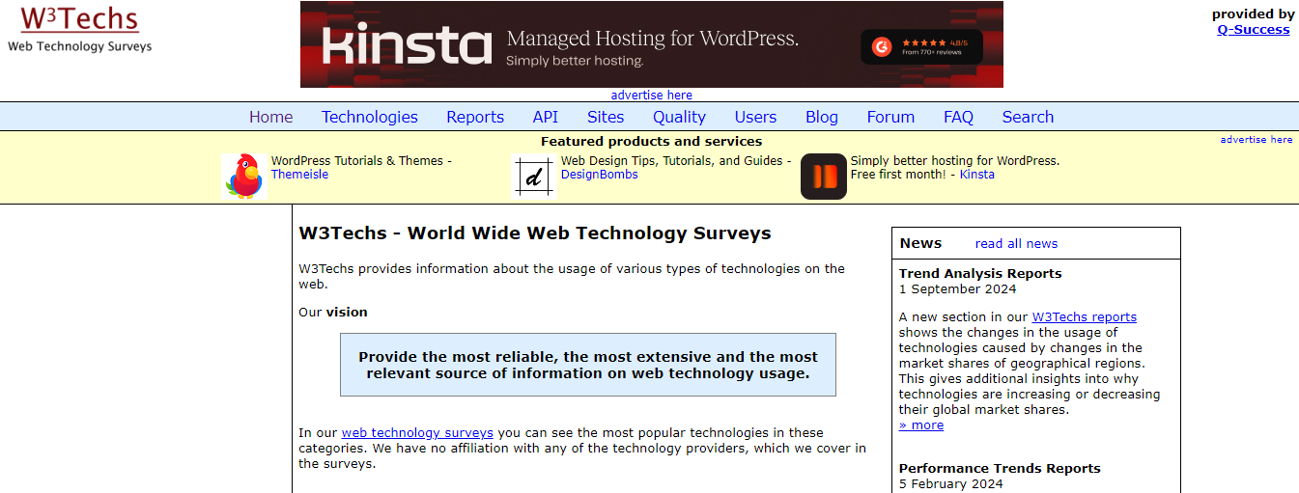Open the Kinsta Managed Hosting banner ad
This screenshot has height=493, width=1299.
[652, 44]
